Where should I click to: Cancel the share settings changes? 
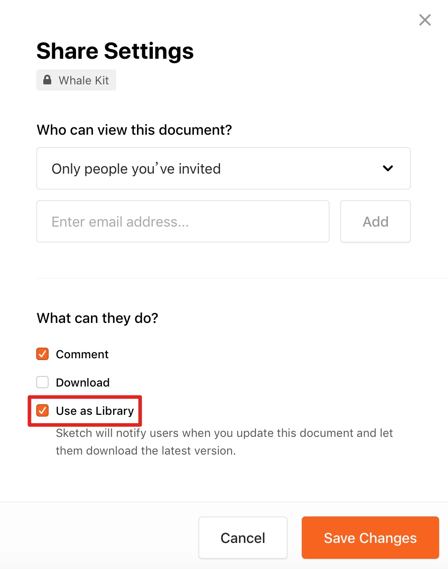[243, 538]
